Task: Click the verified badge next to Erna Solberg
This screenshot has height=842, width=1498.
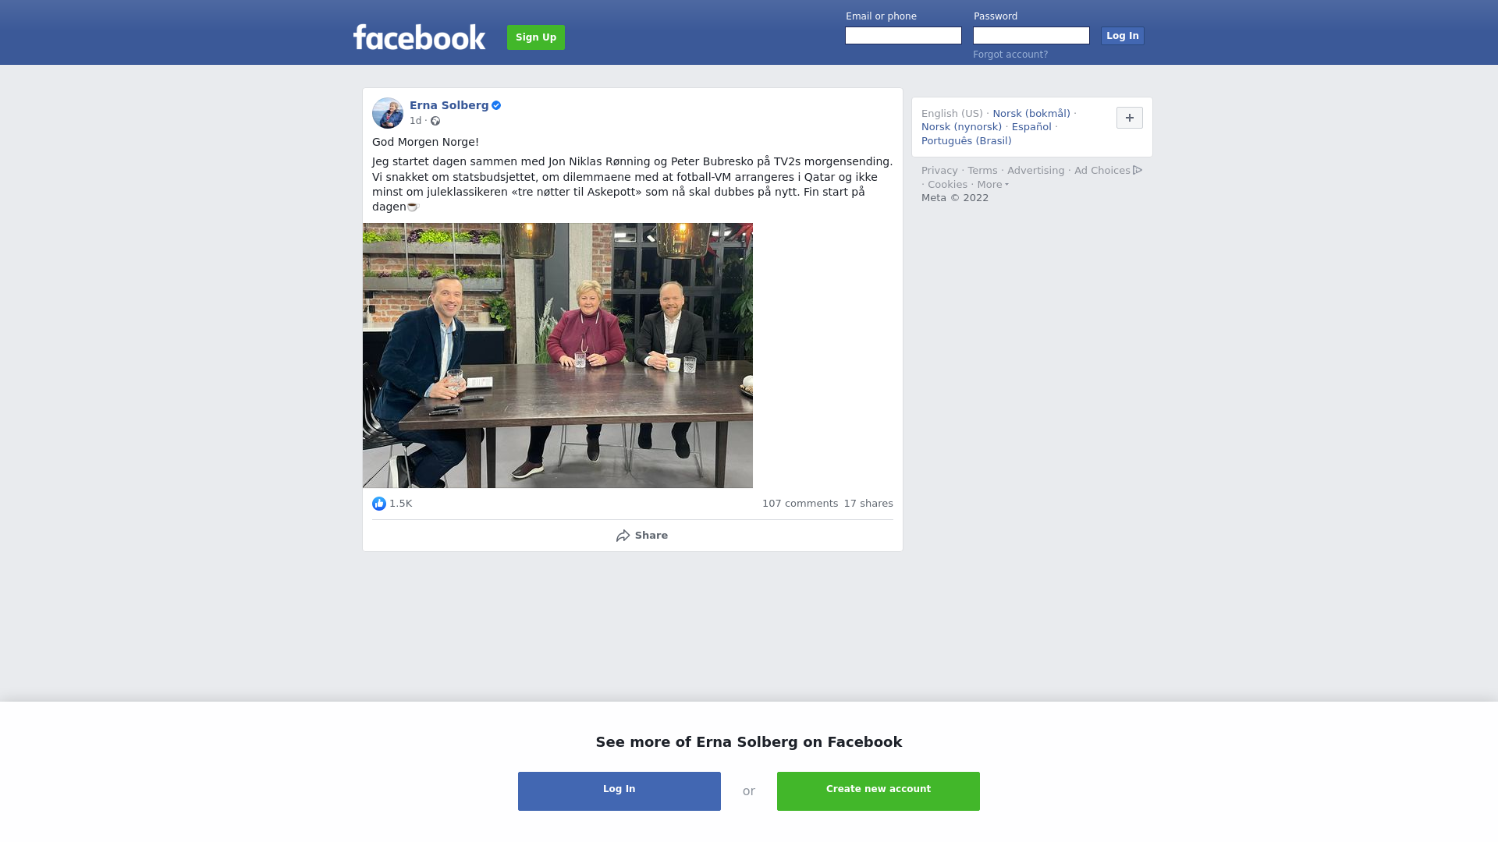Action: click(x=496, y=105)
